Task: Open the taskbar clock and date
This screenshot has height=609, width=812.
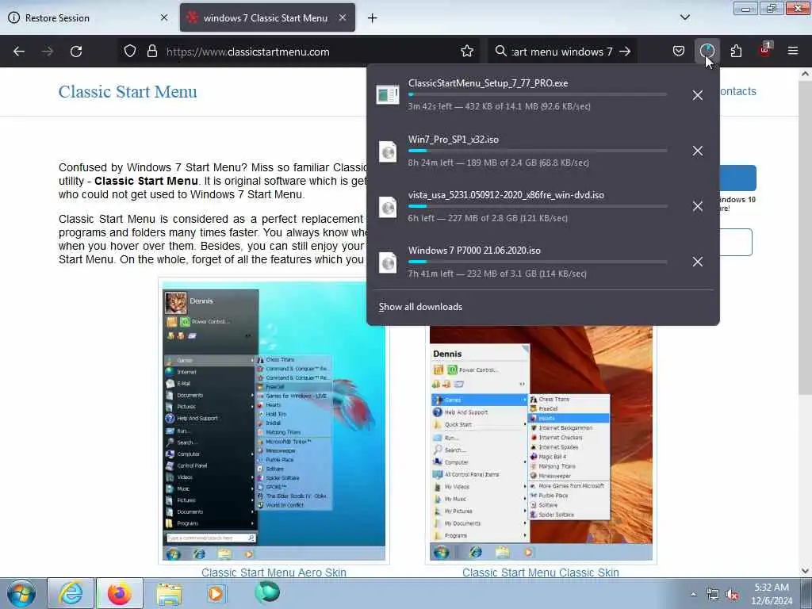Action: pos(772,594)
